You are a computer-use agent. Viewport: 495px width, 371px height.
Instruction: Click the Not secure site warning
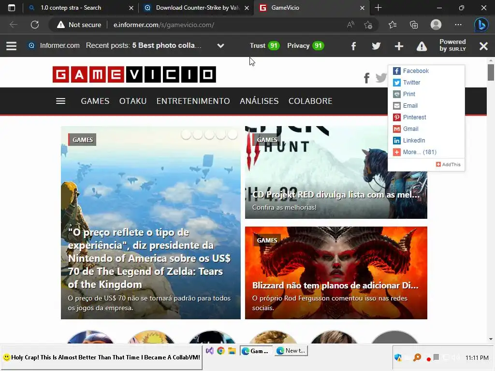[x=79, y=25]
